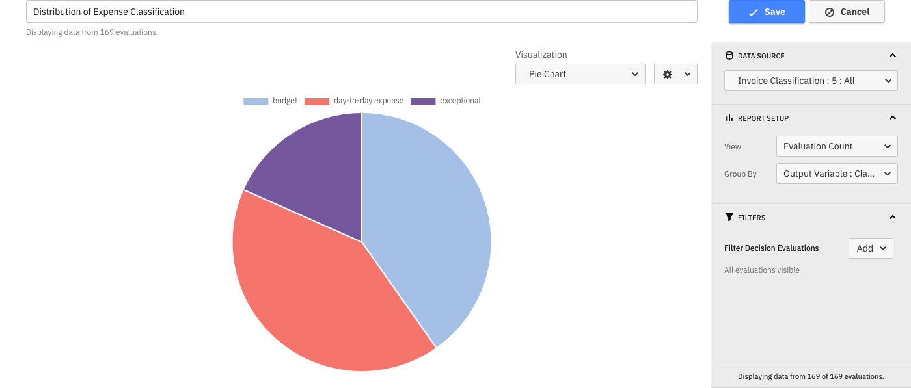The height and width of the screenshot is (388, 911).
Task: Click the Filters funnel icon
Action: pos(729,217)
